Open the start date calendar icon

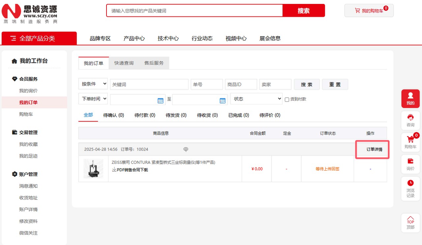tap(161, 101)
